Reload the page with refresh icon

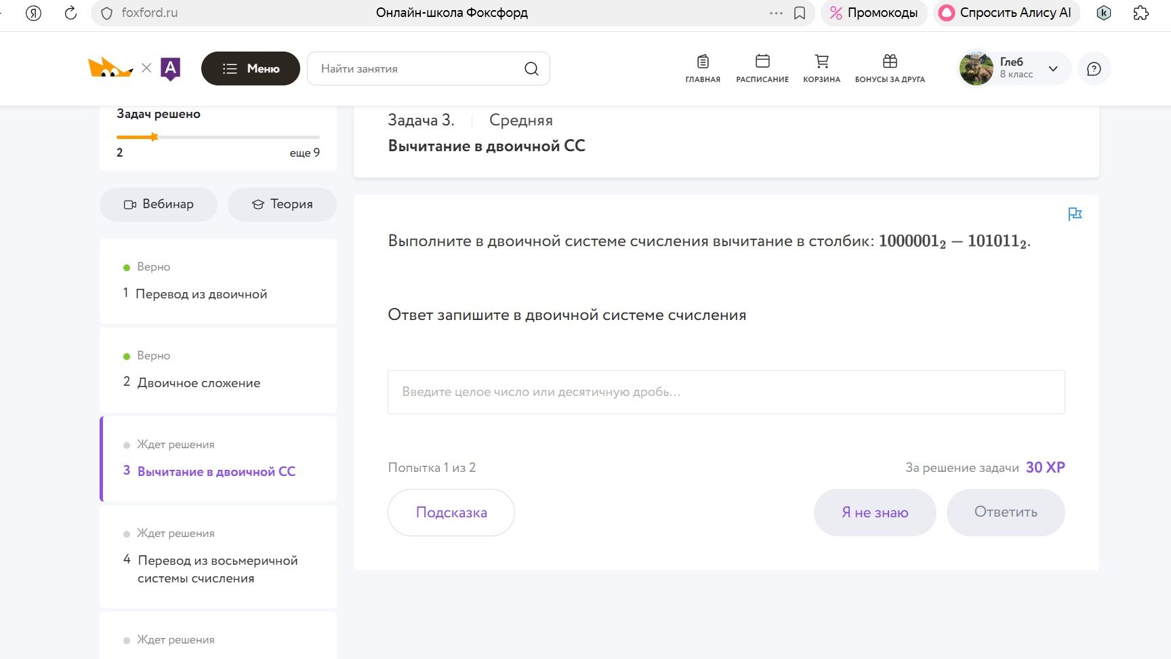click(x=70, y=13)
